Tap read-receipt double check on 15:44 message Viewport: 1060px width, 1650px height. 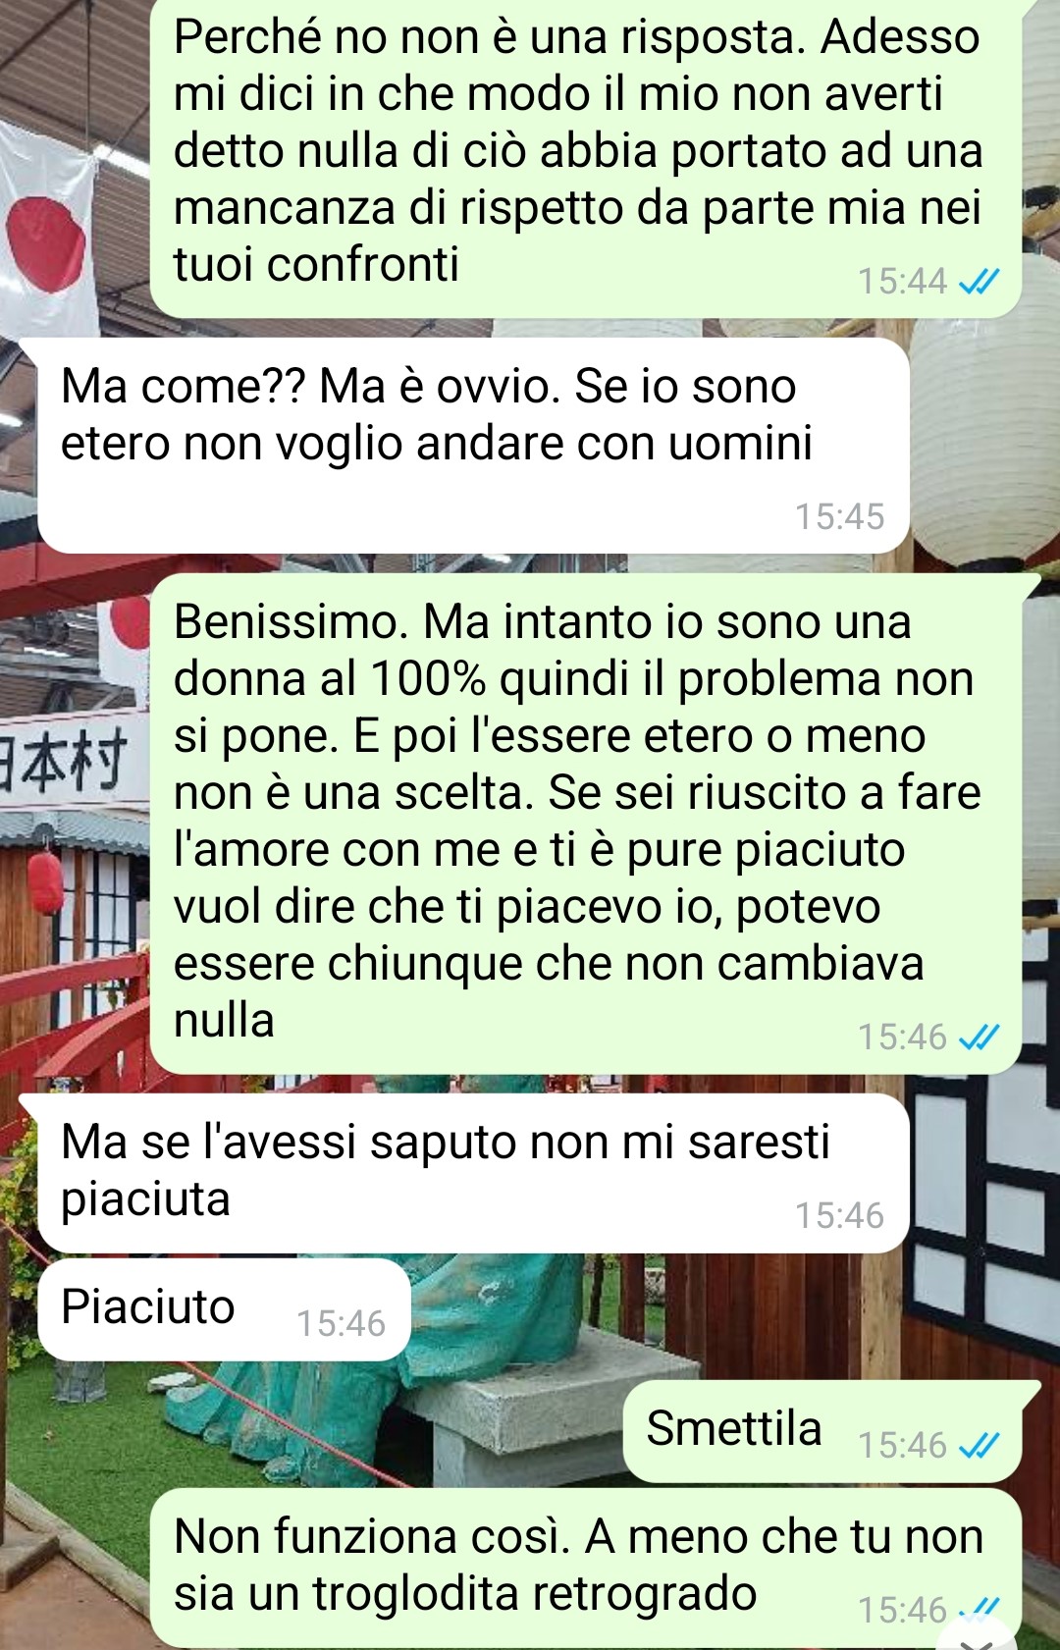pyautogui.click(x=979, y=282)
